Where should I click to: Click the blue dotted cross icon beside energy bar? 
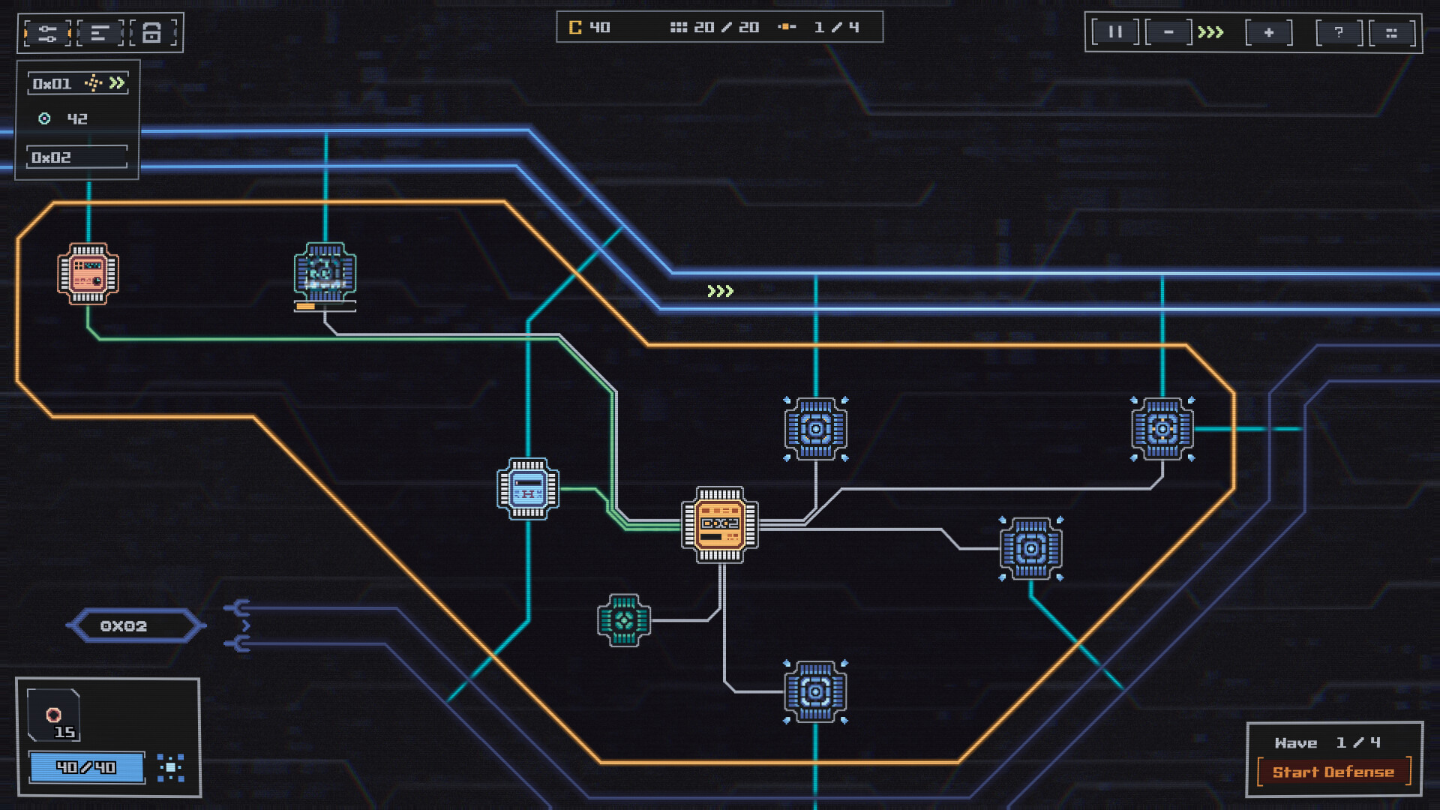coord(171,767)
